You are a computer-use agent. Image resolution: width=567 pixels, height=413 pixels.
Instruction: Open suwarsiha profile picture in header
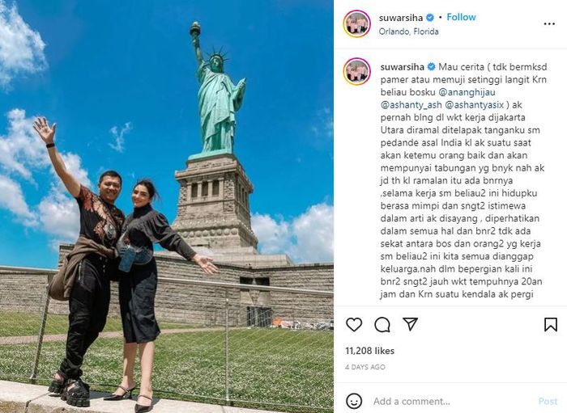pos(357,23)
